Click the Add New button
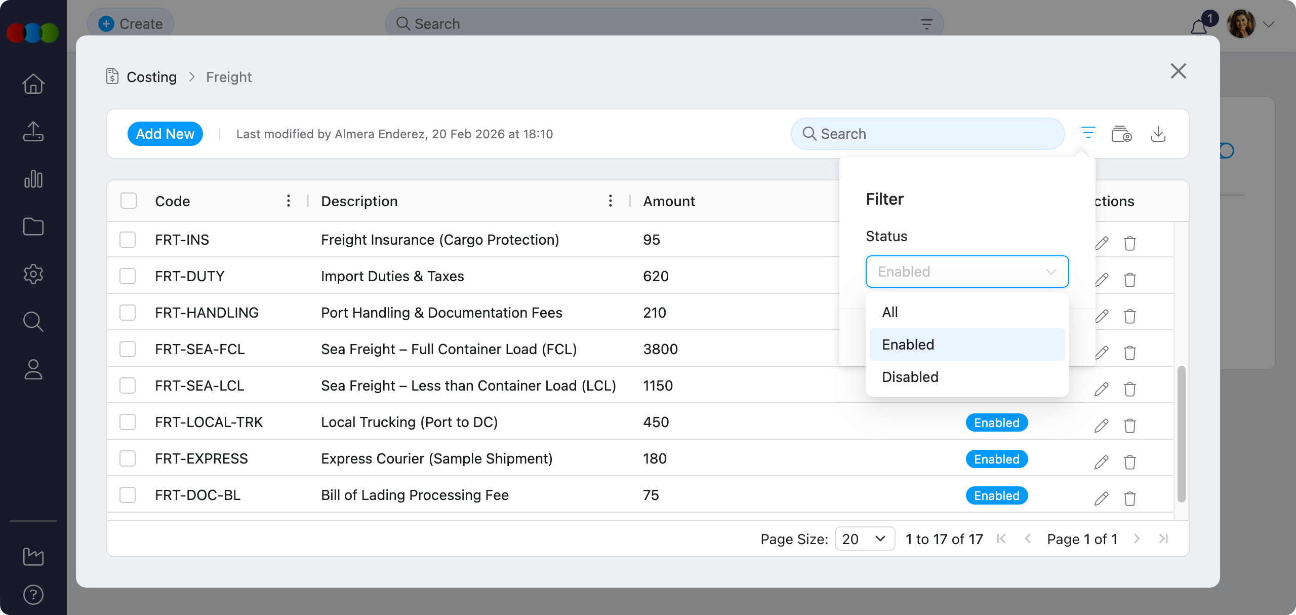Image resolution: width=1296 pixels, height=615 pixels. (x=165, y=134)
